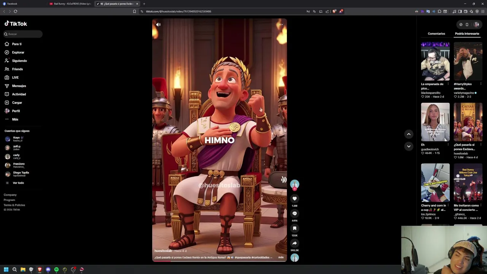Open the browser hamburger menu
The width and height of the screenshot is (487, 274).
click(x=482, y=11)
